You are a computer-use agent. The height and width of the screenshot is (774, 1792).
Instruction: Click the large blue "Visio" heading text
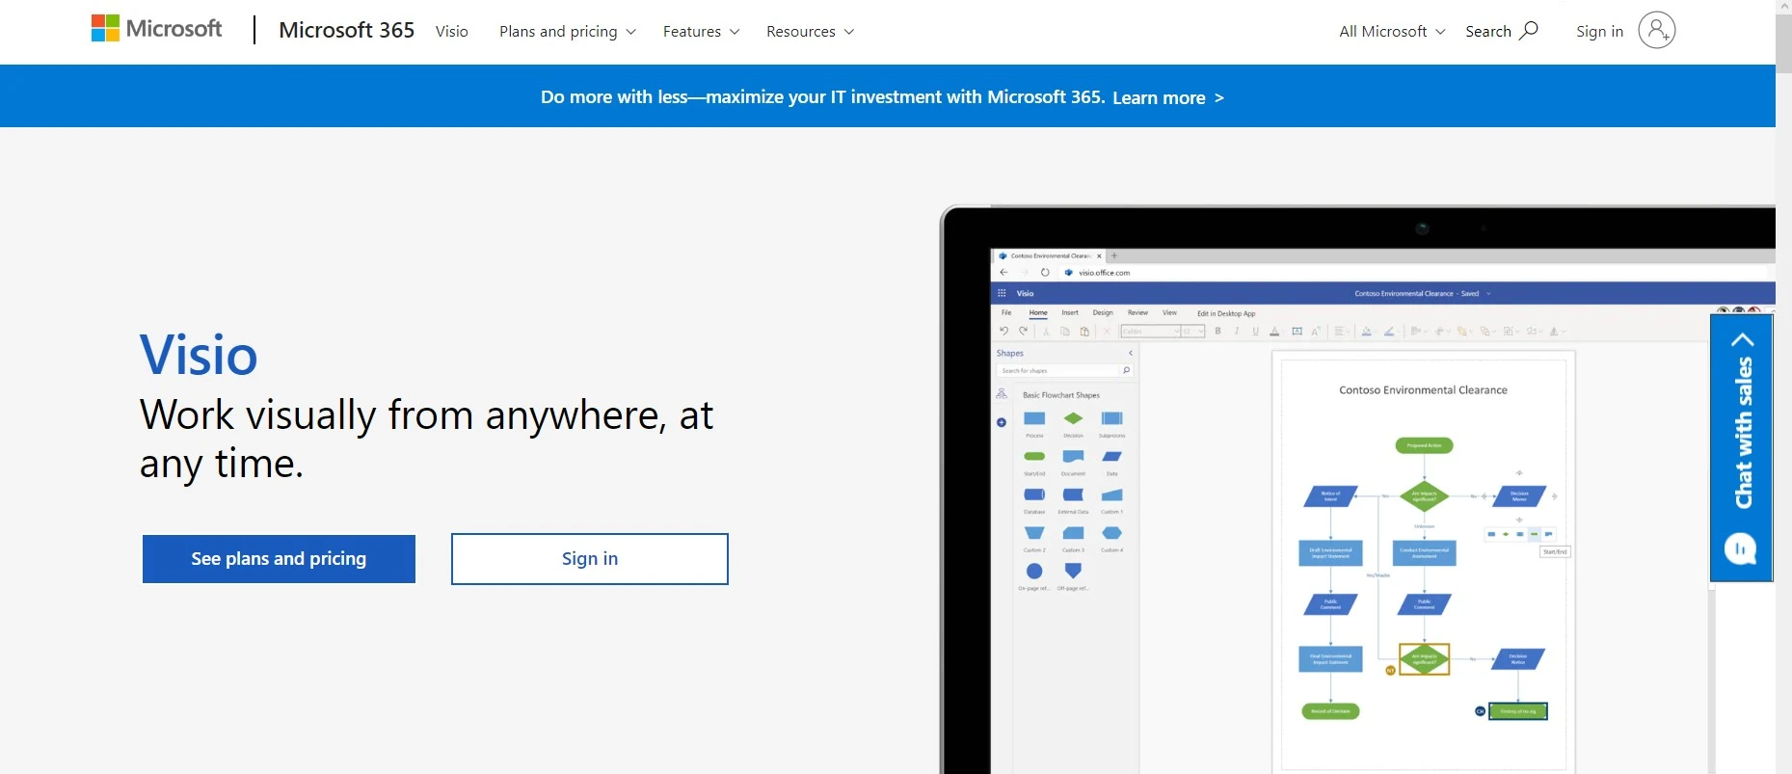tap(199, 355)
